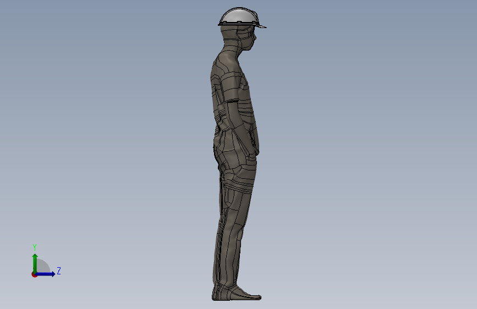This screenshot has height=309, width=477.
Task: Click the red origin point of the triad
Action: coord(34,274)
